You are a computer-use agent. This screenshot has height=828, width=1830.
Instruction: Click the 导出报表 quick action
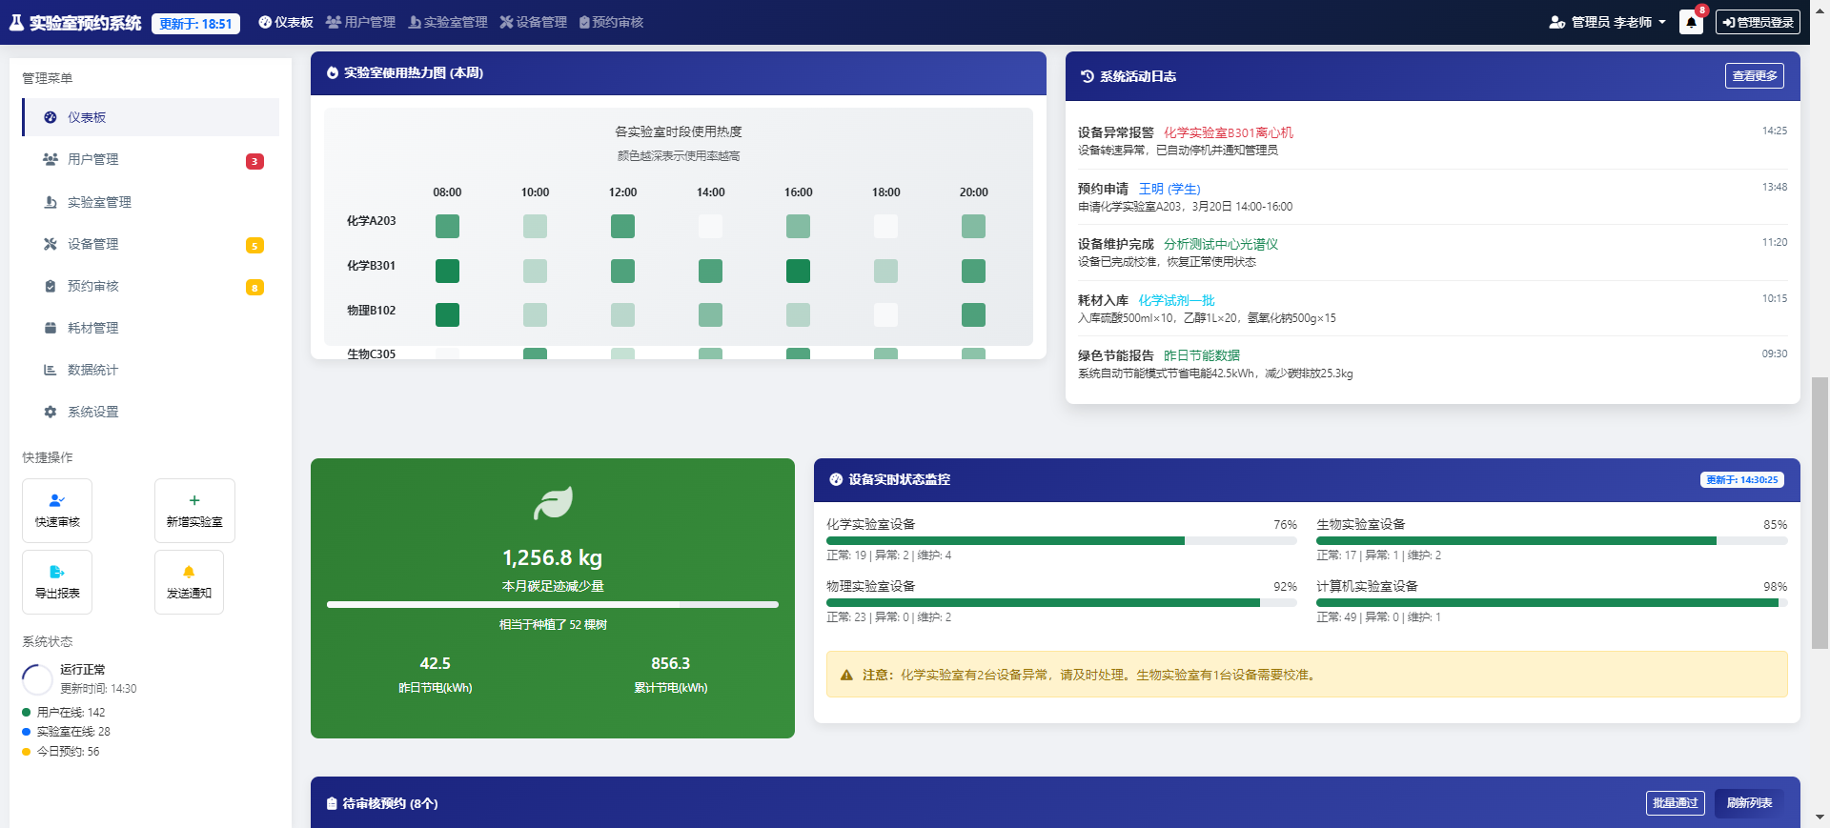tap(57, 582)
